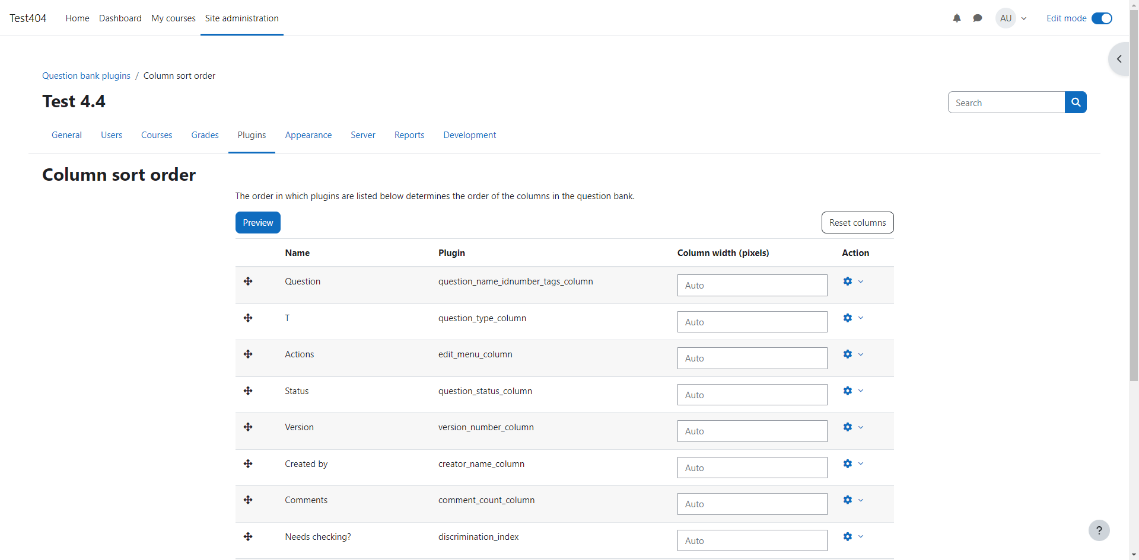Click the move handle for the T row

point(248,318)
